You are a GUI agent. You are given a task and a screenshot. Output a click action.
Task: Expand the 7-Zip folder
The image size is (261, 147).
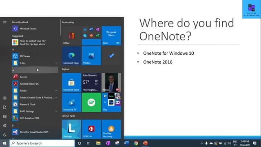pos(56,63)
